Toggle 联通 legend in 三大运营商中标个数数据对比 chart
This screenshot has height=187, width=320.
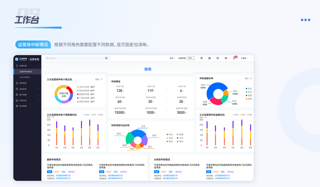(100, 115)
